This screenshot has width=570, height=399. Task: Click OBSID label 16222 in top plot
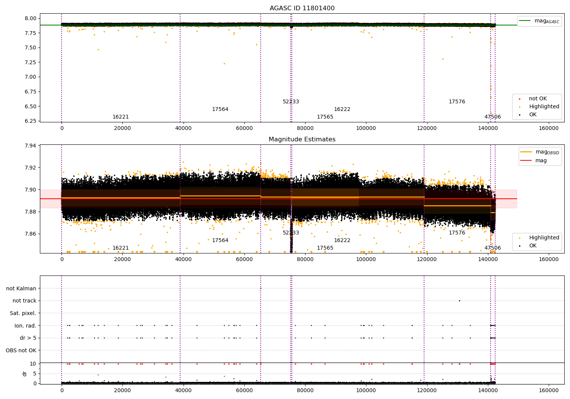click(342, 109)
